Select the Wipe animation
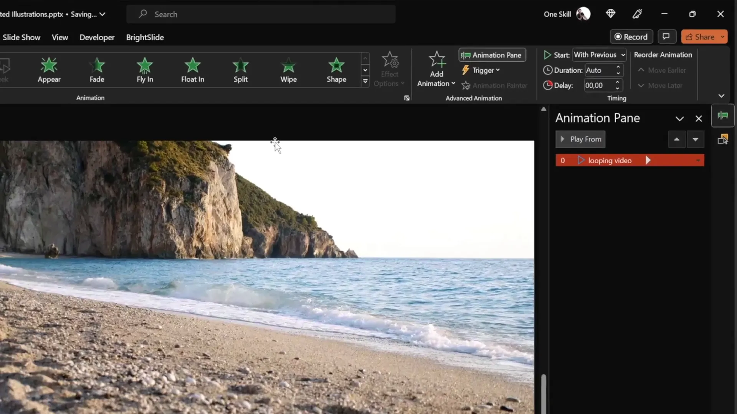The image size is (737, 414). (288, 70)
